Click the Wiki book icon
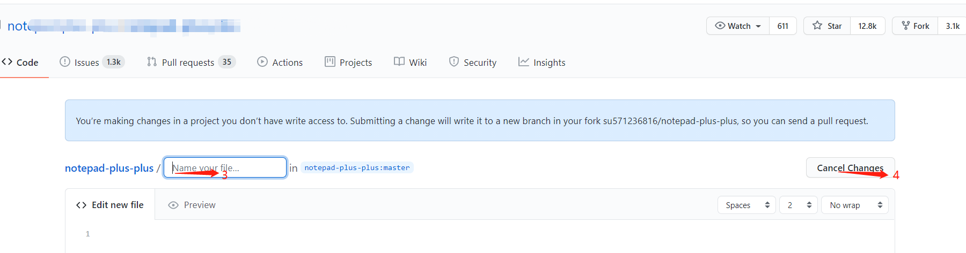 399,62
